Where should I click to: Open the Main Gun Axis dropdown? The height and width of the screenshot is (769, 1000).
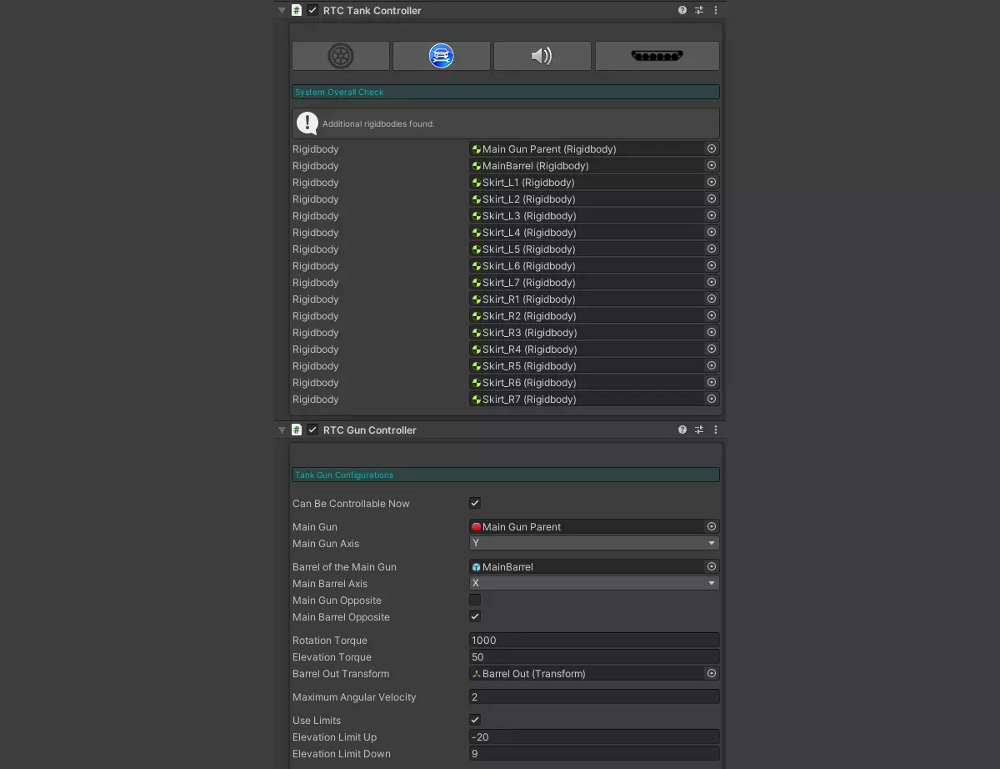coord(594,543)
